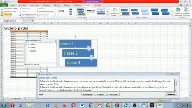Click Déplacer vers le bas
Image resolution: width=192 pixels, height=108 pixels.
tap(45, 12)
